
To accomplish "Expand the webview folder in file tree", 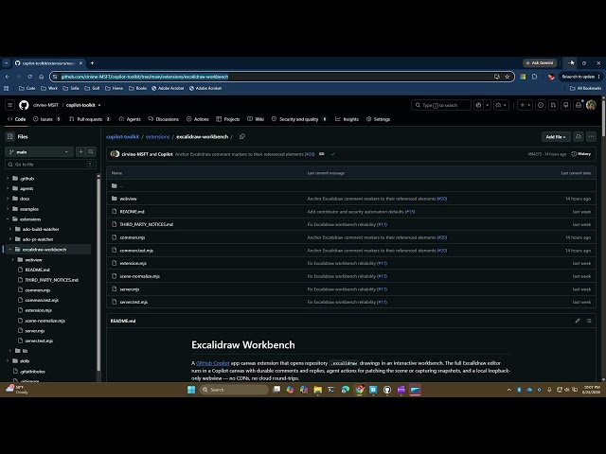I will pyautogui.click(x=12, y=259).
